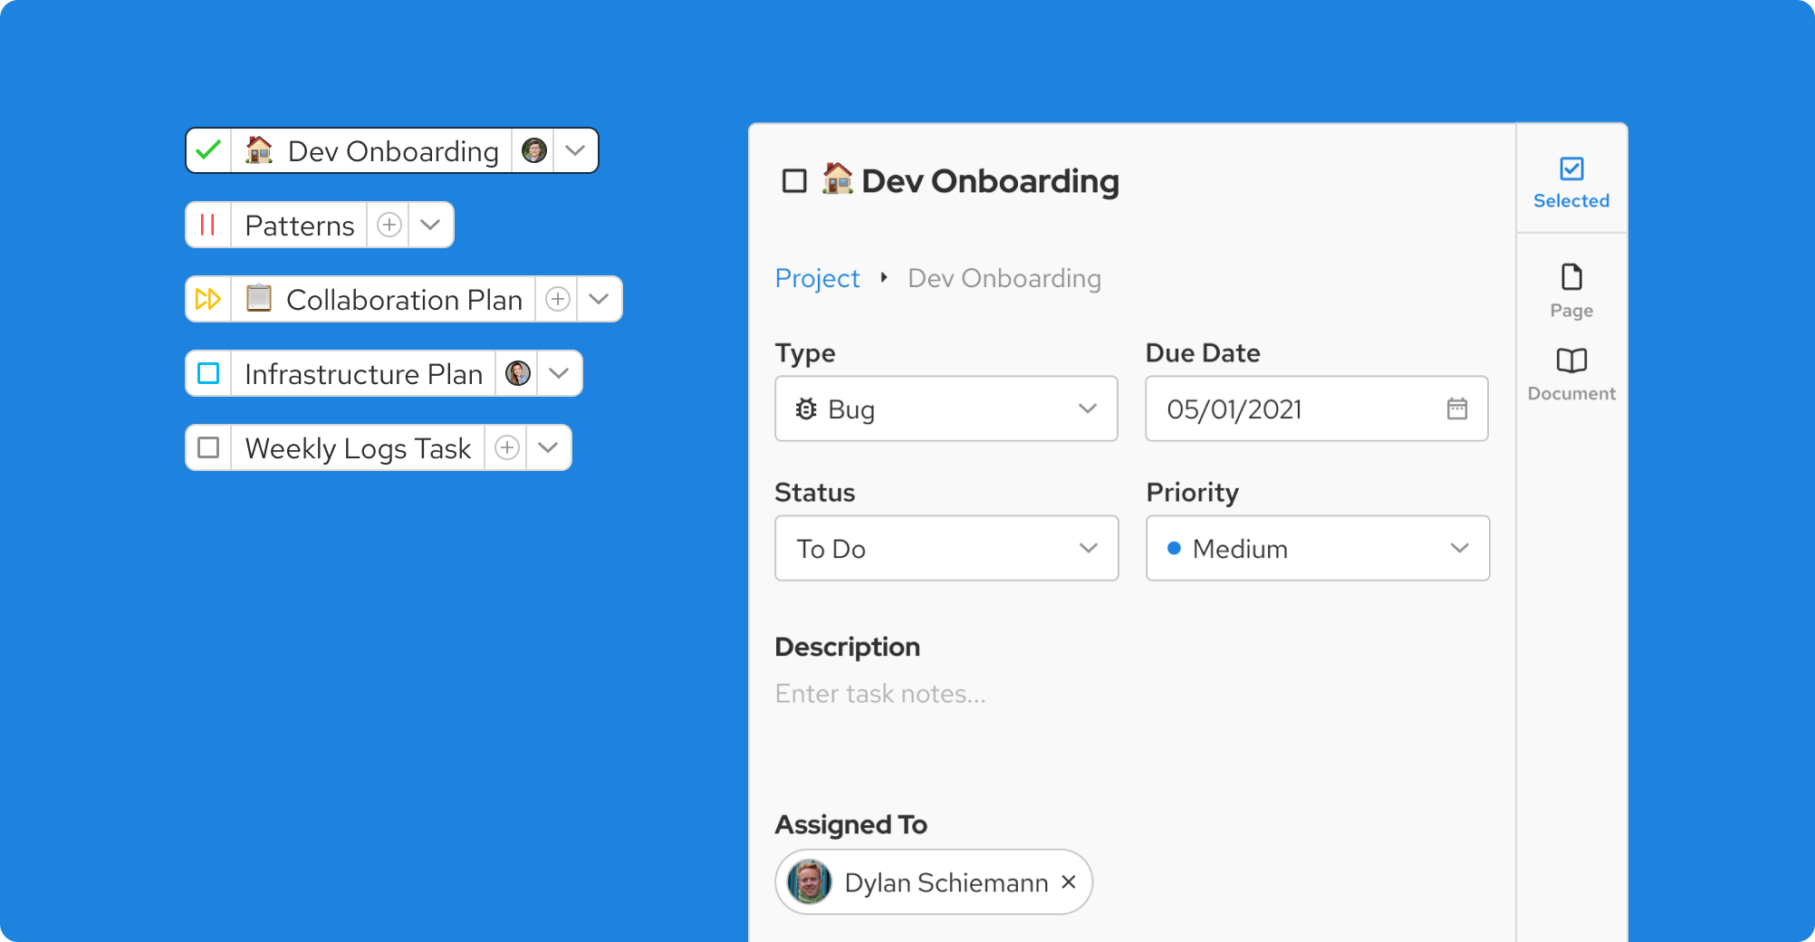Click the add assignee plus on Weekly Logs Task

(x=507, y=447)
